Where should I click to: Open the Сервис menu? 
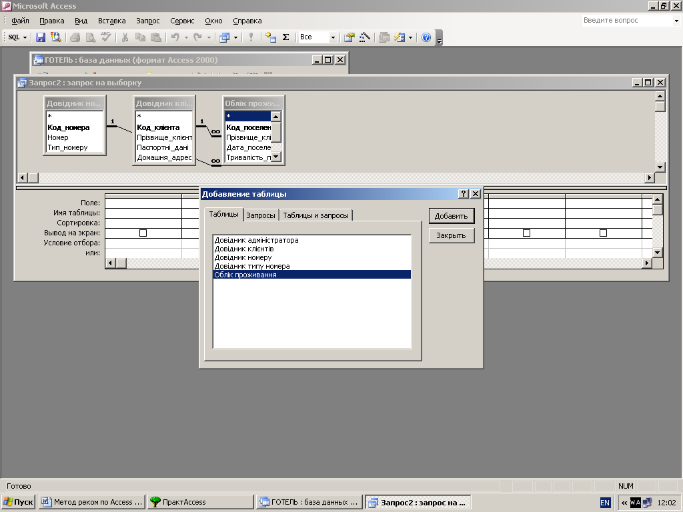[x=182, y=21]
